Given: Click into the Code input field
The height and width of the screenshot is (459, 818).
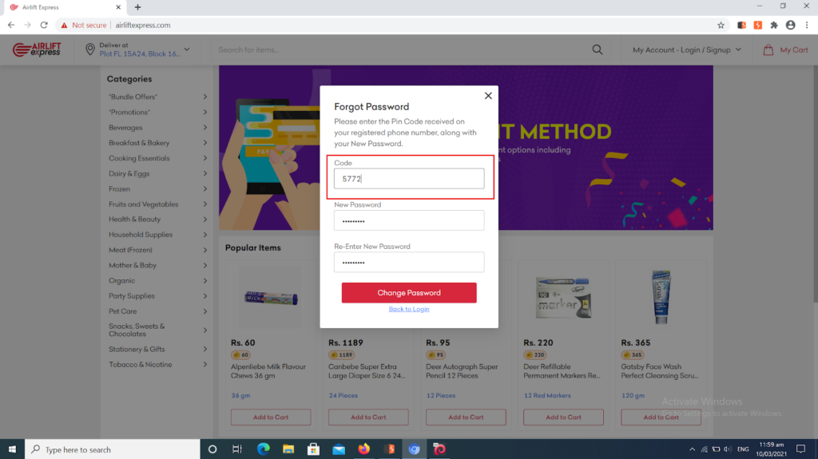Looking at the screenshot, I should 409,179.
